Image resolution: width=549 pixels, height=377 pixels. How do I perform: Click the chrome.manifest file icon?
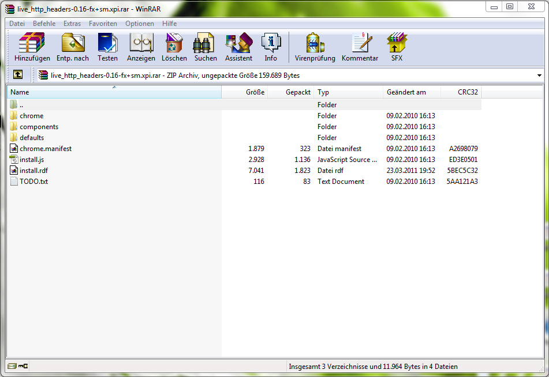14,148
